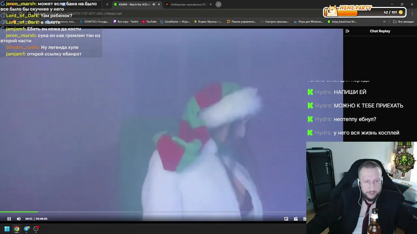Click the 42 / 101 coin counter
The width and height of the screenshot is (417, 234).
393,12
